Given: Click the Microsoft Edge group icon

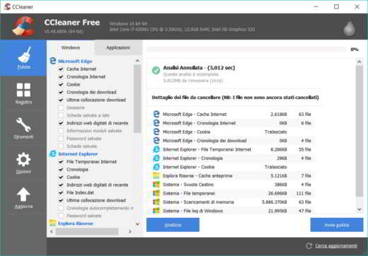Looking at the screenshot, I should click(x=53, y=61).
